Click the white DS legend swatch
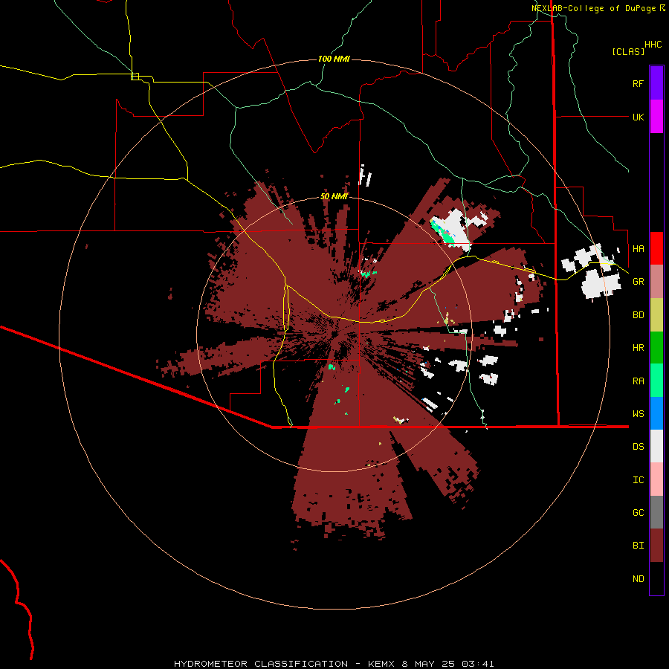The image size is (669, 669). coord(656,446)
